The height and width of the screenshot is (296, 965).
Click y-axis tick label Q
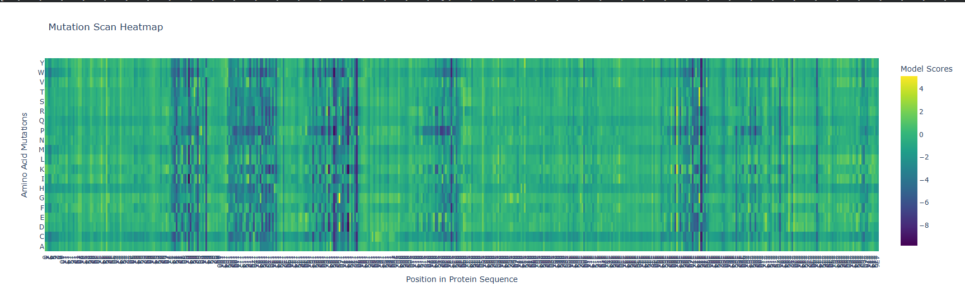[x=41, y=121]
